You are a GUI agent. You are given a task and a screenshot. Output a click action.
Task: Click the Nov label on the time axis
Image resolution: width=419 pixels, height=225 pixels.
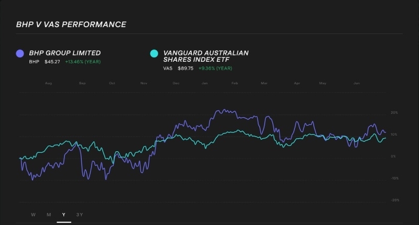(x=144, y=83)
